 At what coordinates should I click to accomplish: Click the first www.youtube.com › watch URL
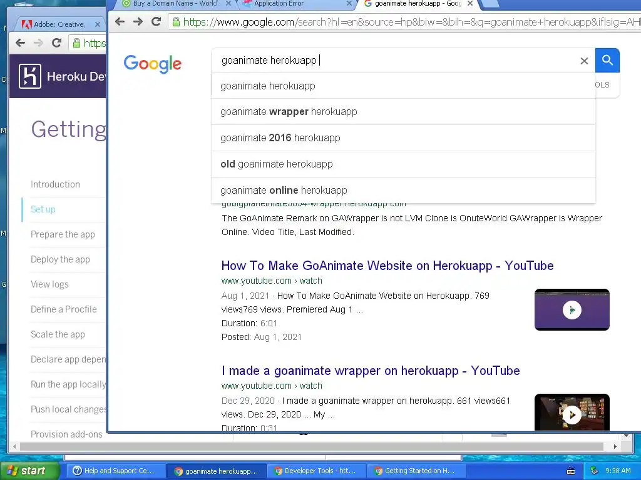coord(272,281)
